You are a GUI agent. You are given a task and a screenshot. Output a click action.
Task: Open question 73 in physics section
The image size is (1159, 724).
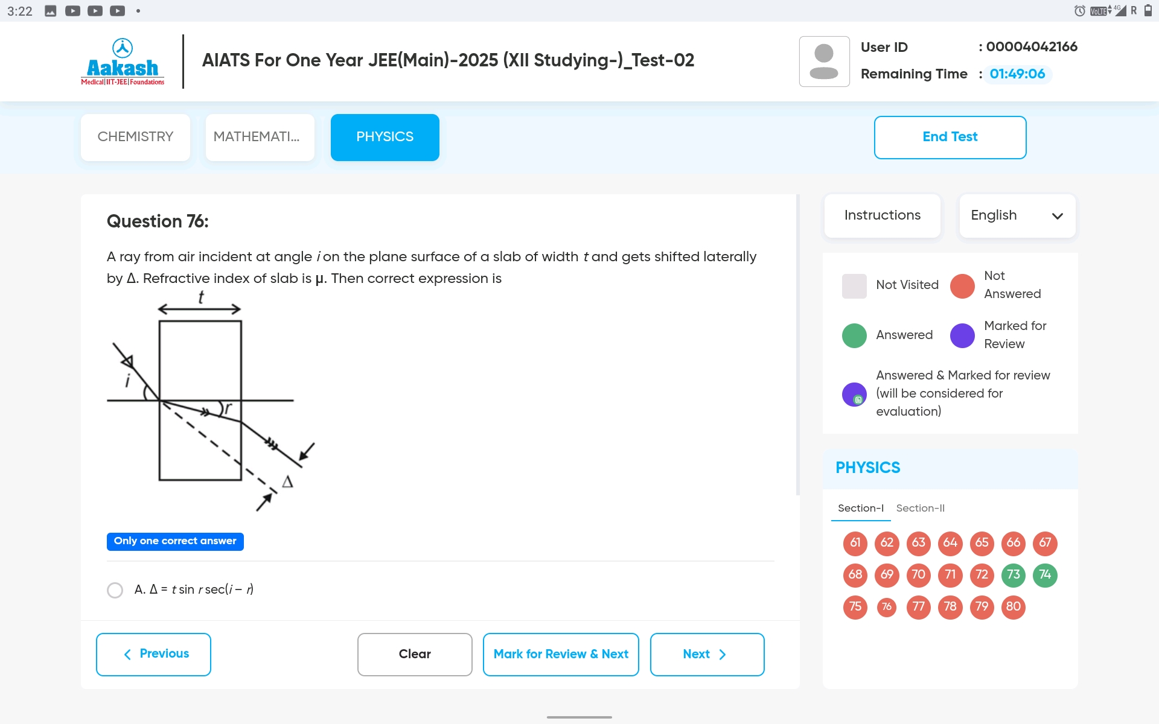[1011, 575]
